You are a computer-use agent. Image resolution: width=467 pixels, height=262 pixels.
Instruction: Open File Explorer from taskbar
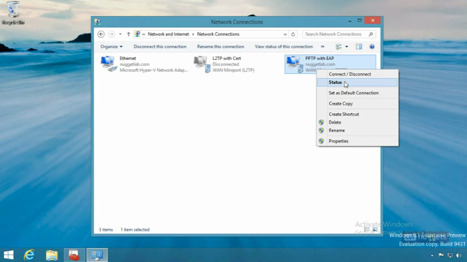coord(52,255)
